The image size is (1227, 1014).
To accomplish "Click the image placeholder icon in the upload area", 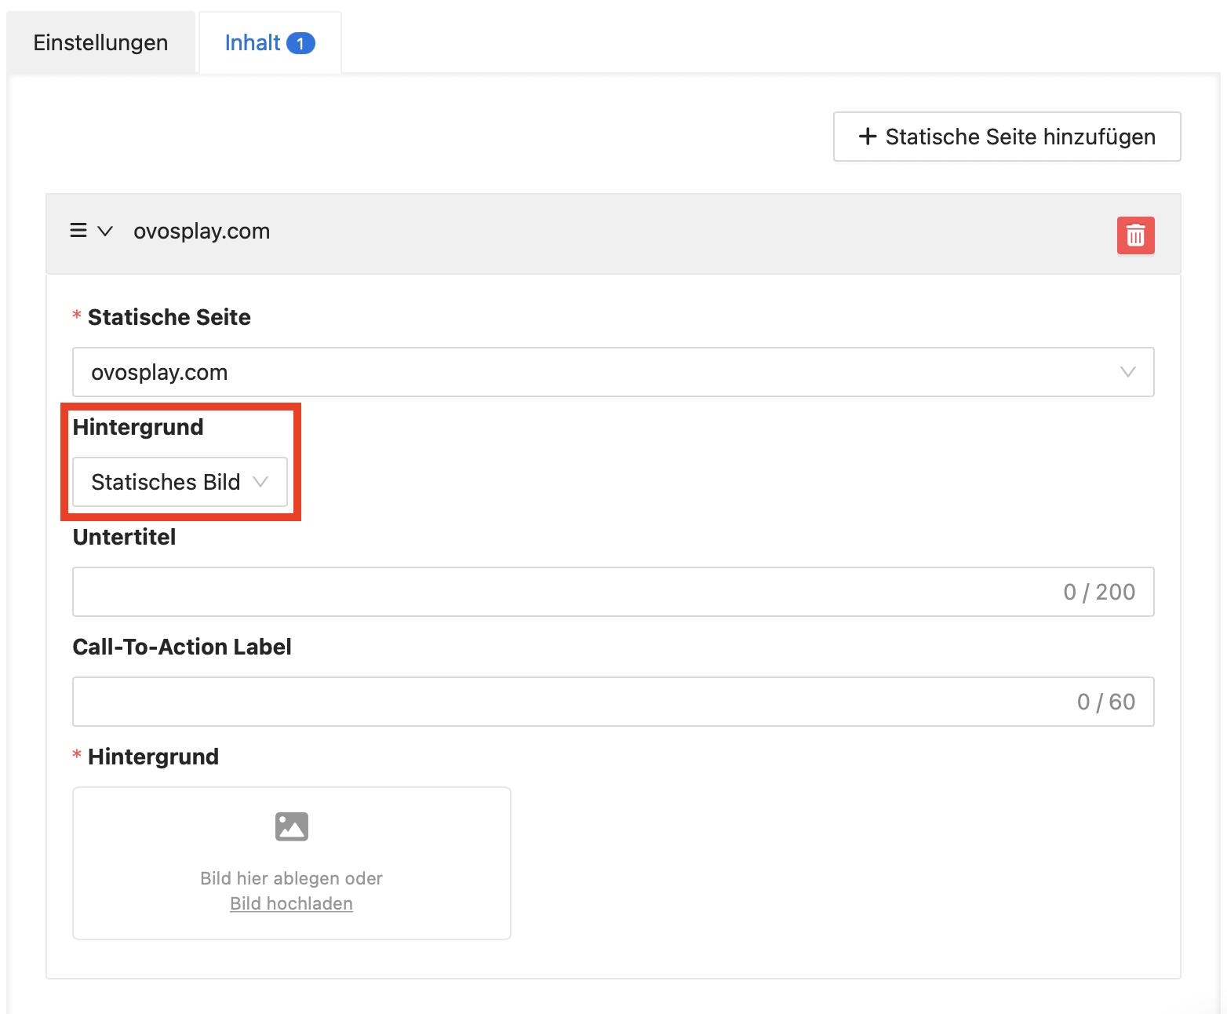I will [292, 826].
